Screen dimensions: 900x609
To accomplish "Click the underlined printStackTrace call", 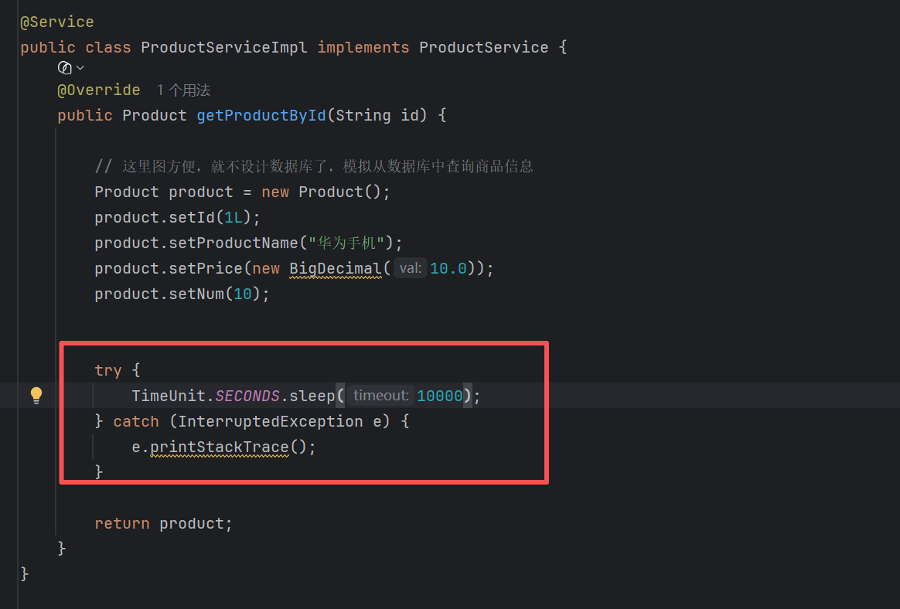I will pyautogui.click(x=220, y=447).
